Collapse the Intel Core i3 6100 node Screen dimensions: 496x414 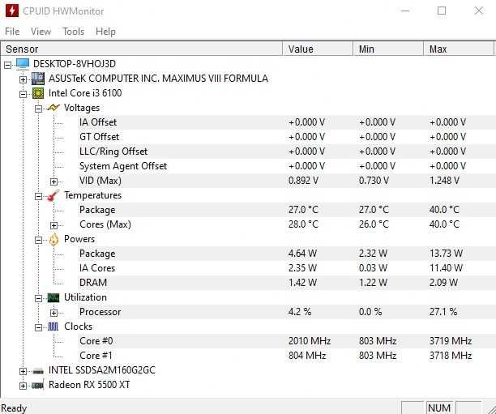(23, 94)
